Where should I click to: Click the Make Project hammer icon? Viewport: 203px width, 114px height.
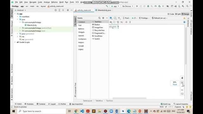point(107,6)
